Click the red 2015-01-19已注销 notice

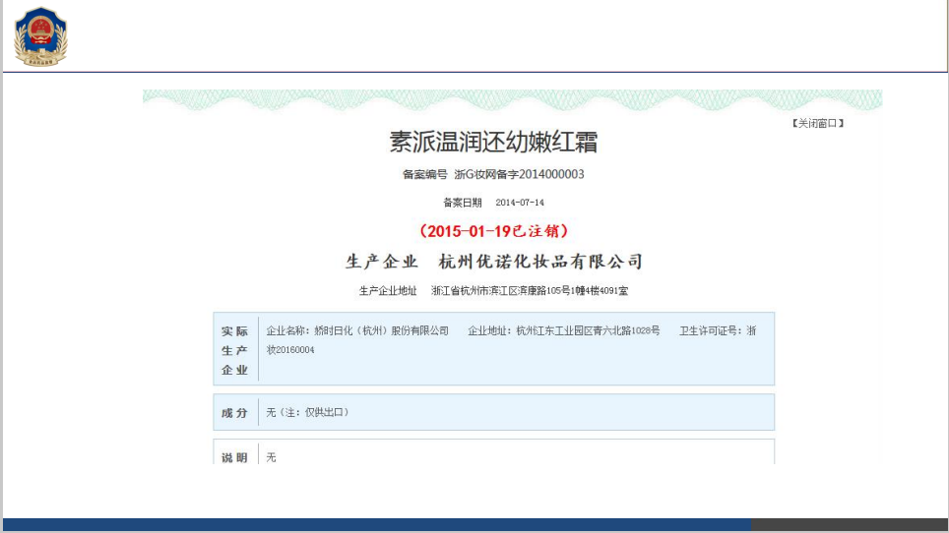(493, 231)
